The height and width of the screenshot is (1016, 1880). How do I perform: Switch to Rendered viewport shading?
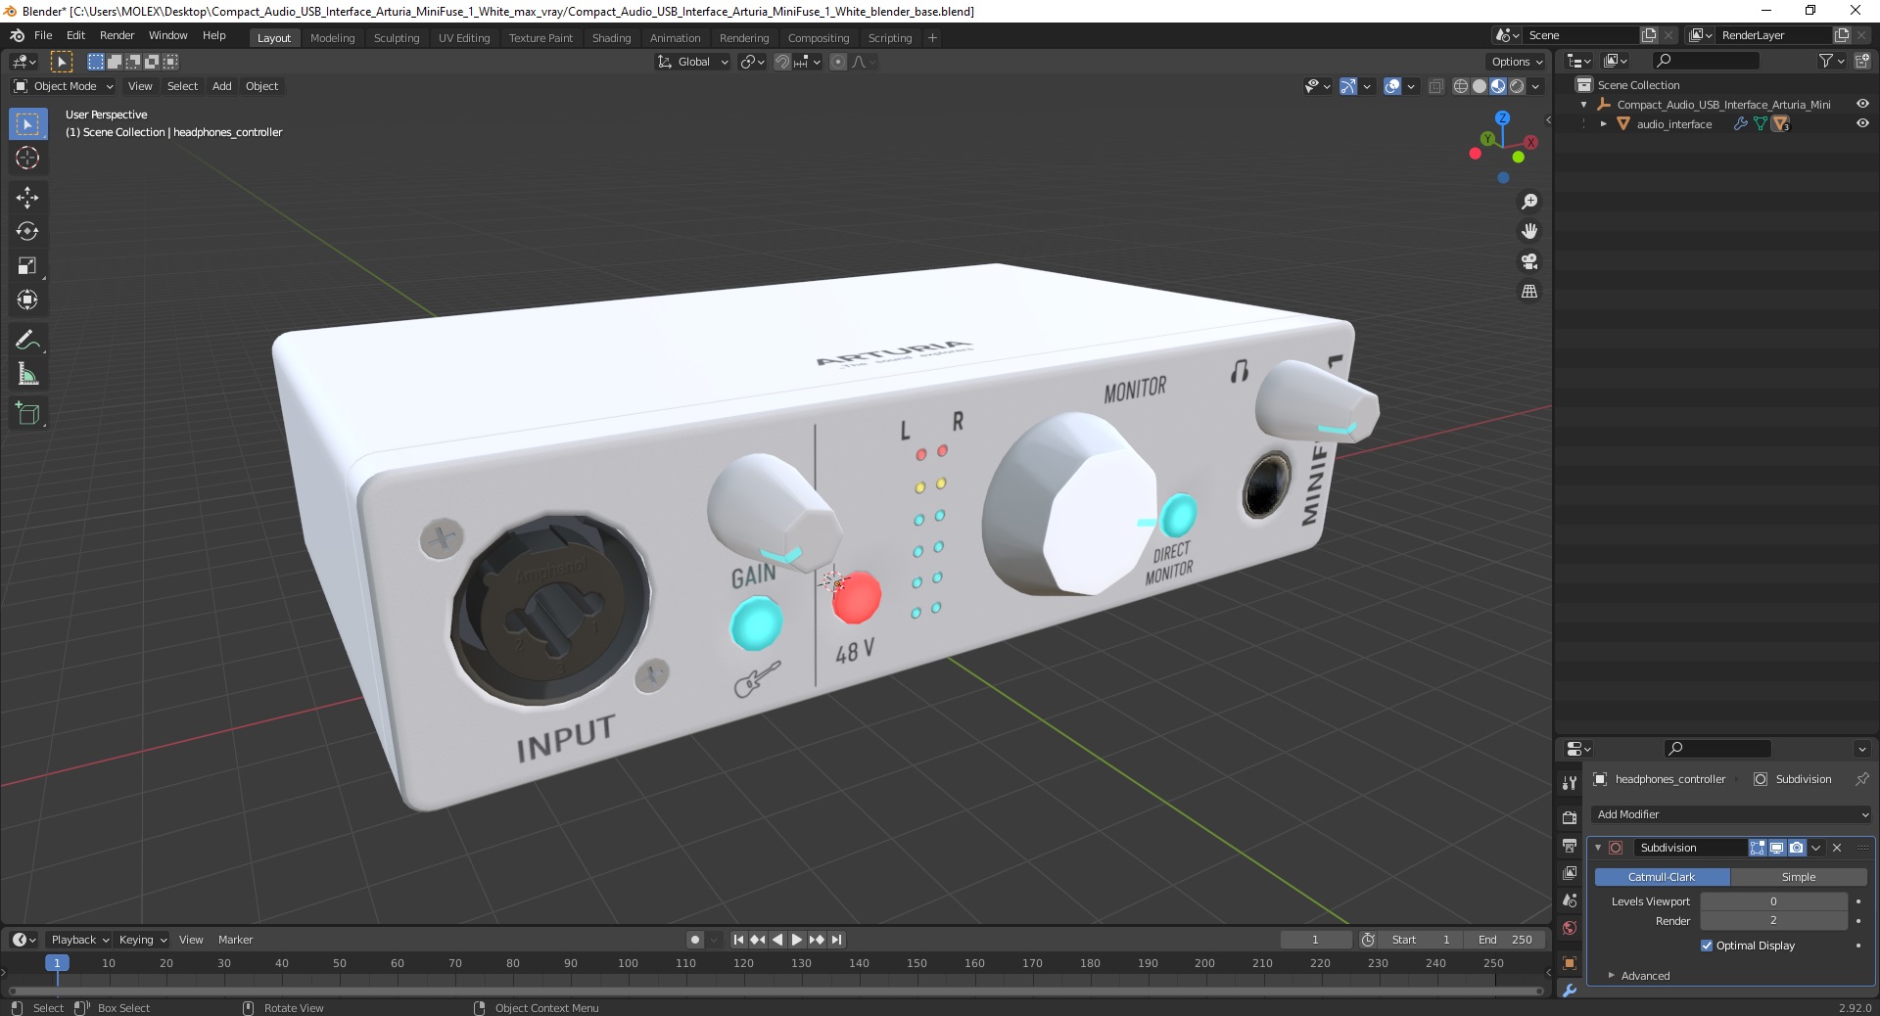coord(1517,86)
